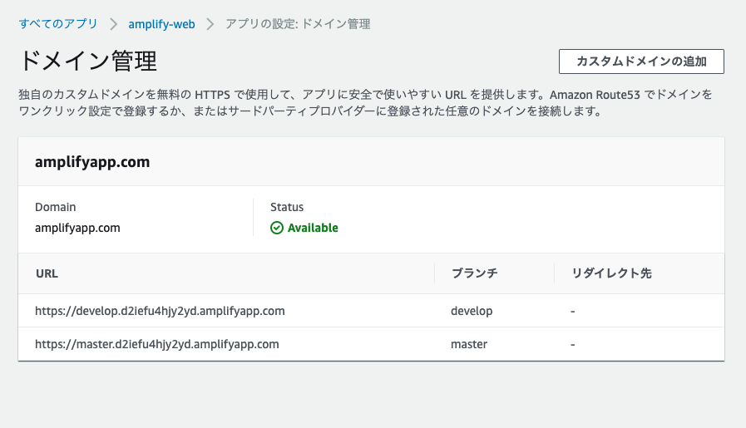Click the breadcrumb chevron after すべてのアプリ
The image size is (746, 428).
[112, 24]
